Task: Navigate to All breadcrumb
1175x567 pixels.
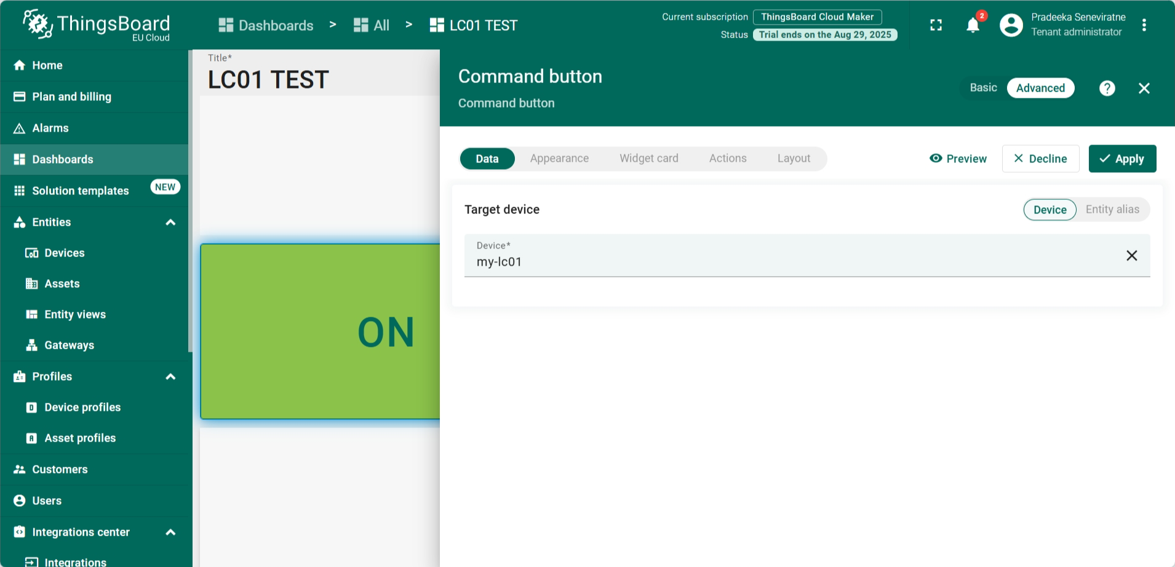Action: tap(372, 25)
